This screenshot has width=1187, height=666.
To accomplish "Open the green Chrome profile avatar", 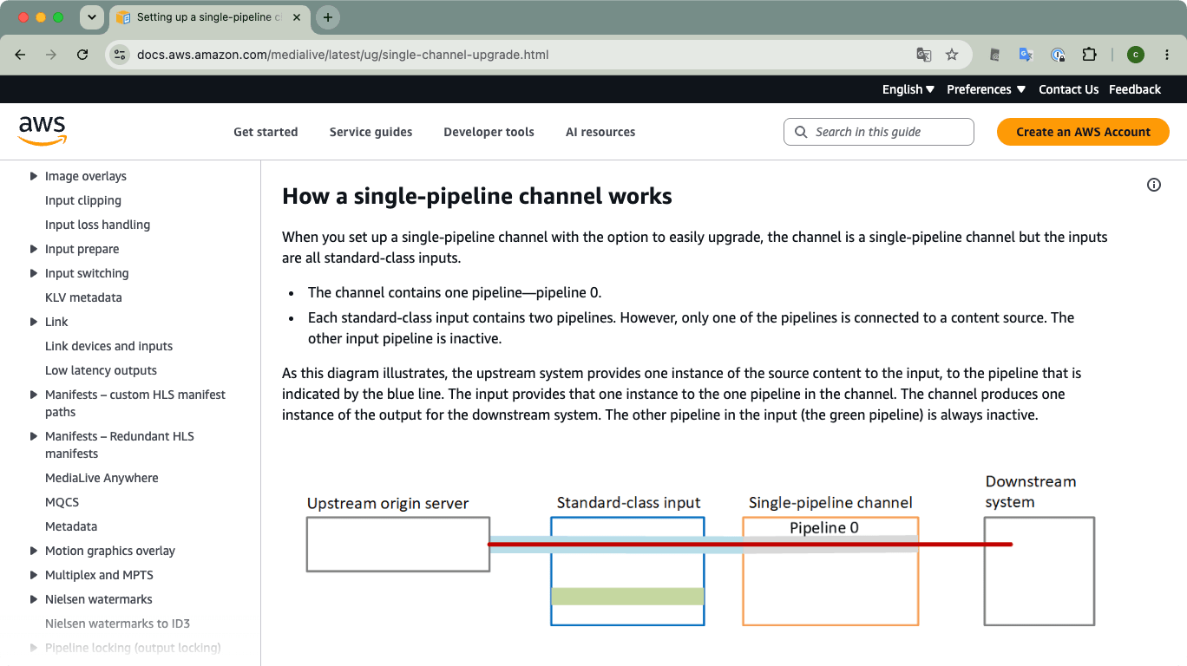I will coord(1136,55).
